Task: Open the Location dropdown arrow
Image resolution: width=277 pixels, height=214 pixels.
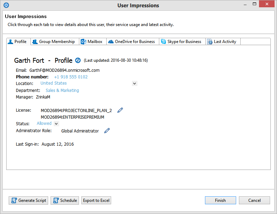Action: point(134,83)
